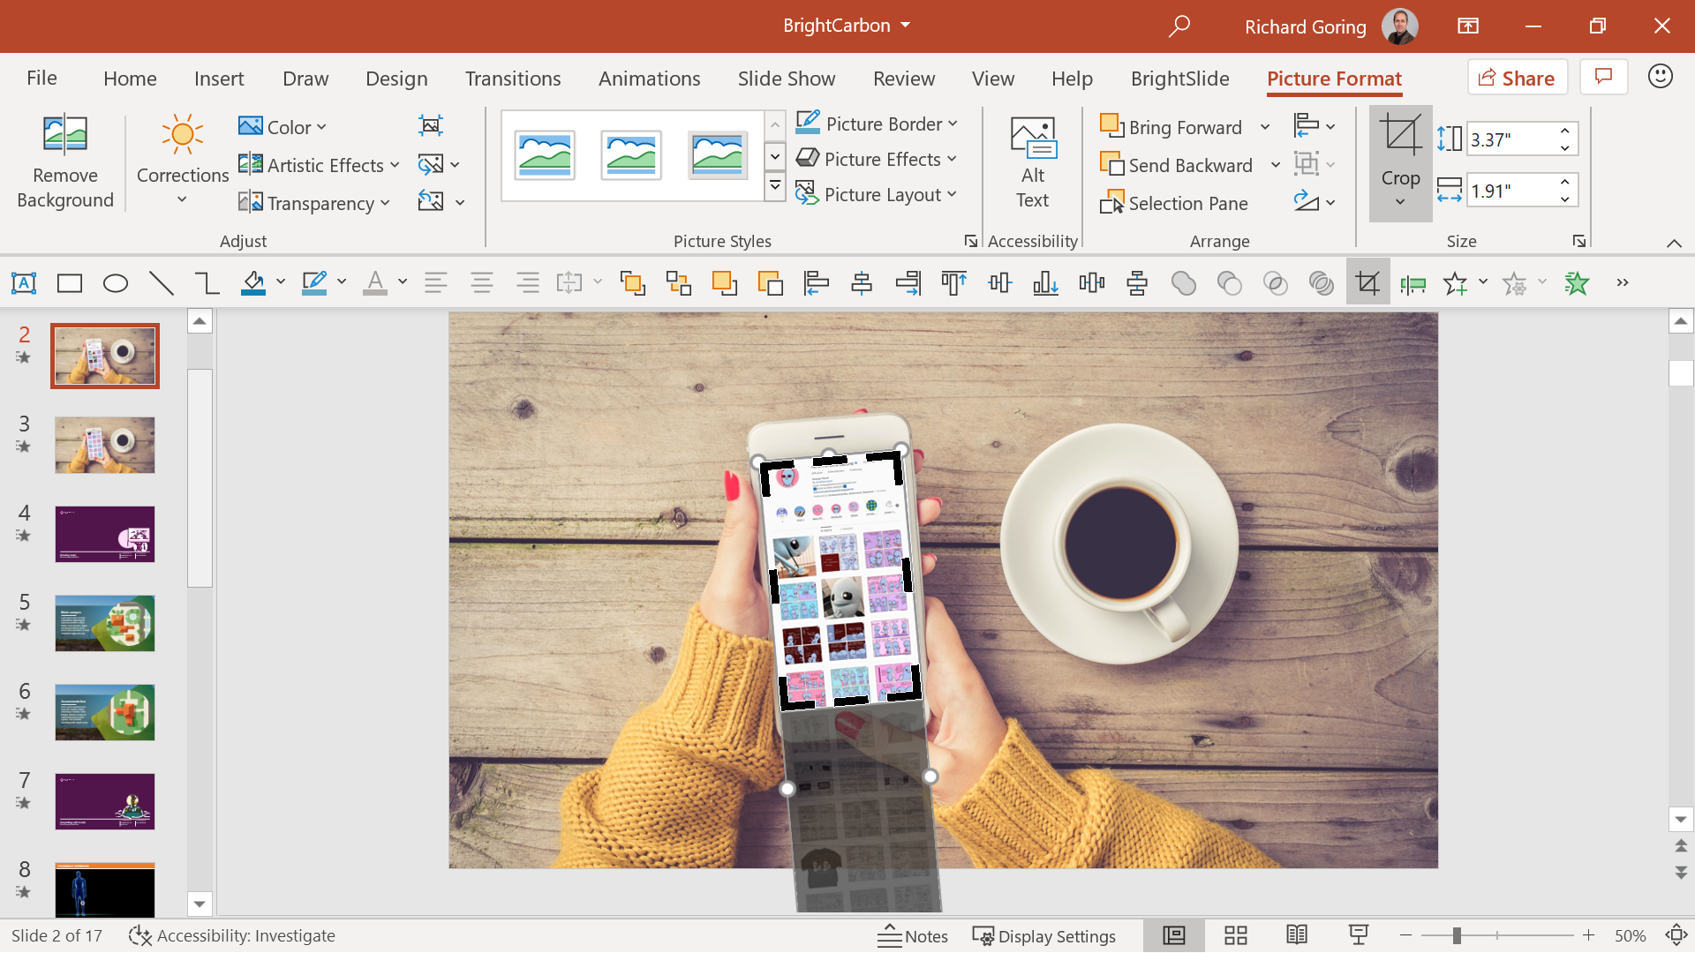The image size is (1695, 953).
Task: Select the oval shape tool
Action: pyautogui.click(x=116, y=283)
